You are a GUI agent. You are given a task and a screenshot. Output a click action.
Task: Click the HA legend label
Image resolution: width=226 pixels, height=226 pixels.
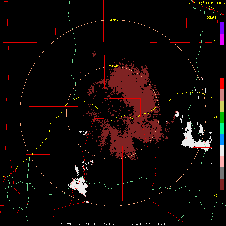click(x=215, y=84)
